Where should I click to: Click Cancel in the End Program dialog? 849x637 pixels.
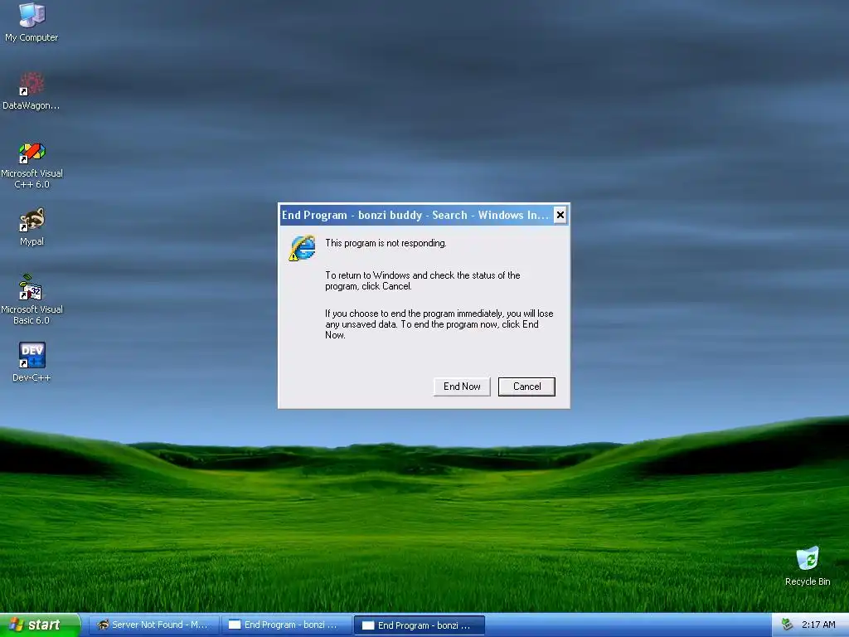tap(526, 387)
